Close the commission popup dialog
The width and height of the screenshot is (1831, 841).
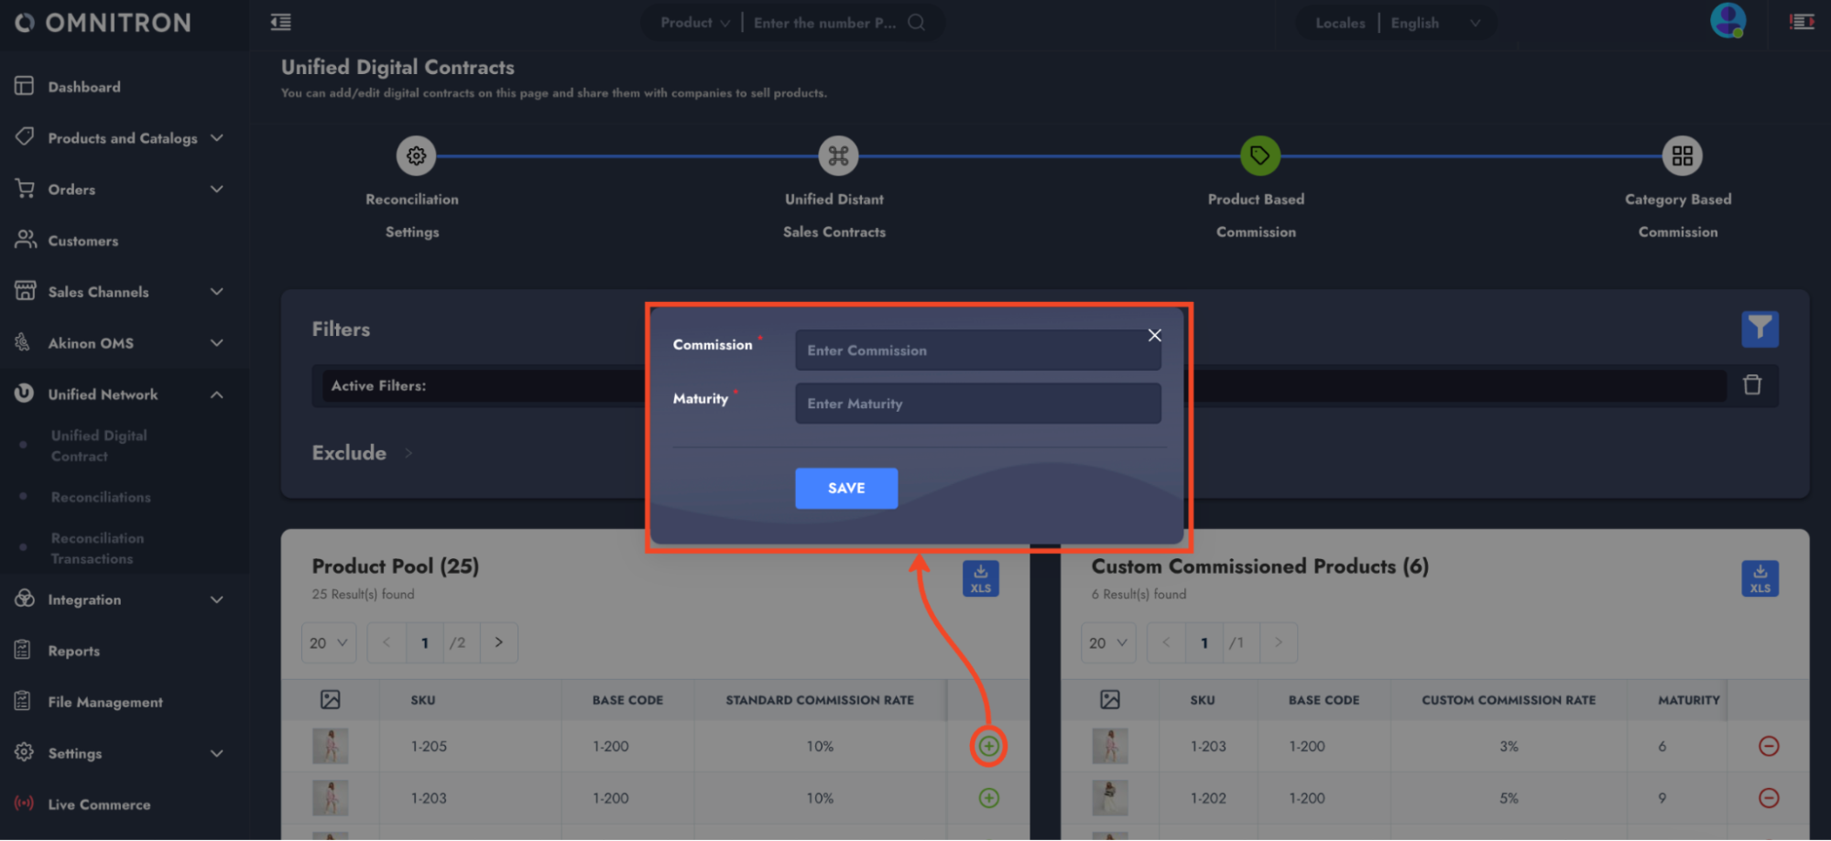click(1154, 336)
